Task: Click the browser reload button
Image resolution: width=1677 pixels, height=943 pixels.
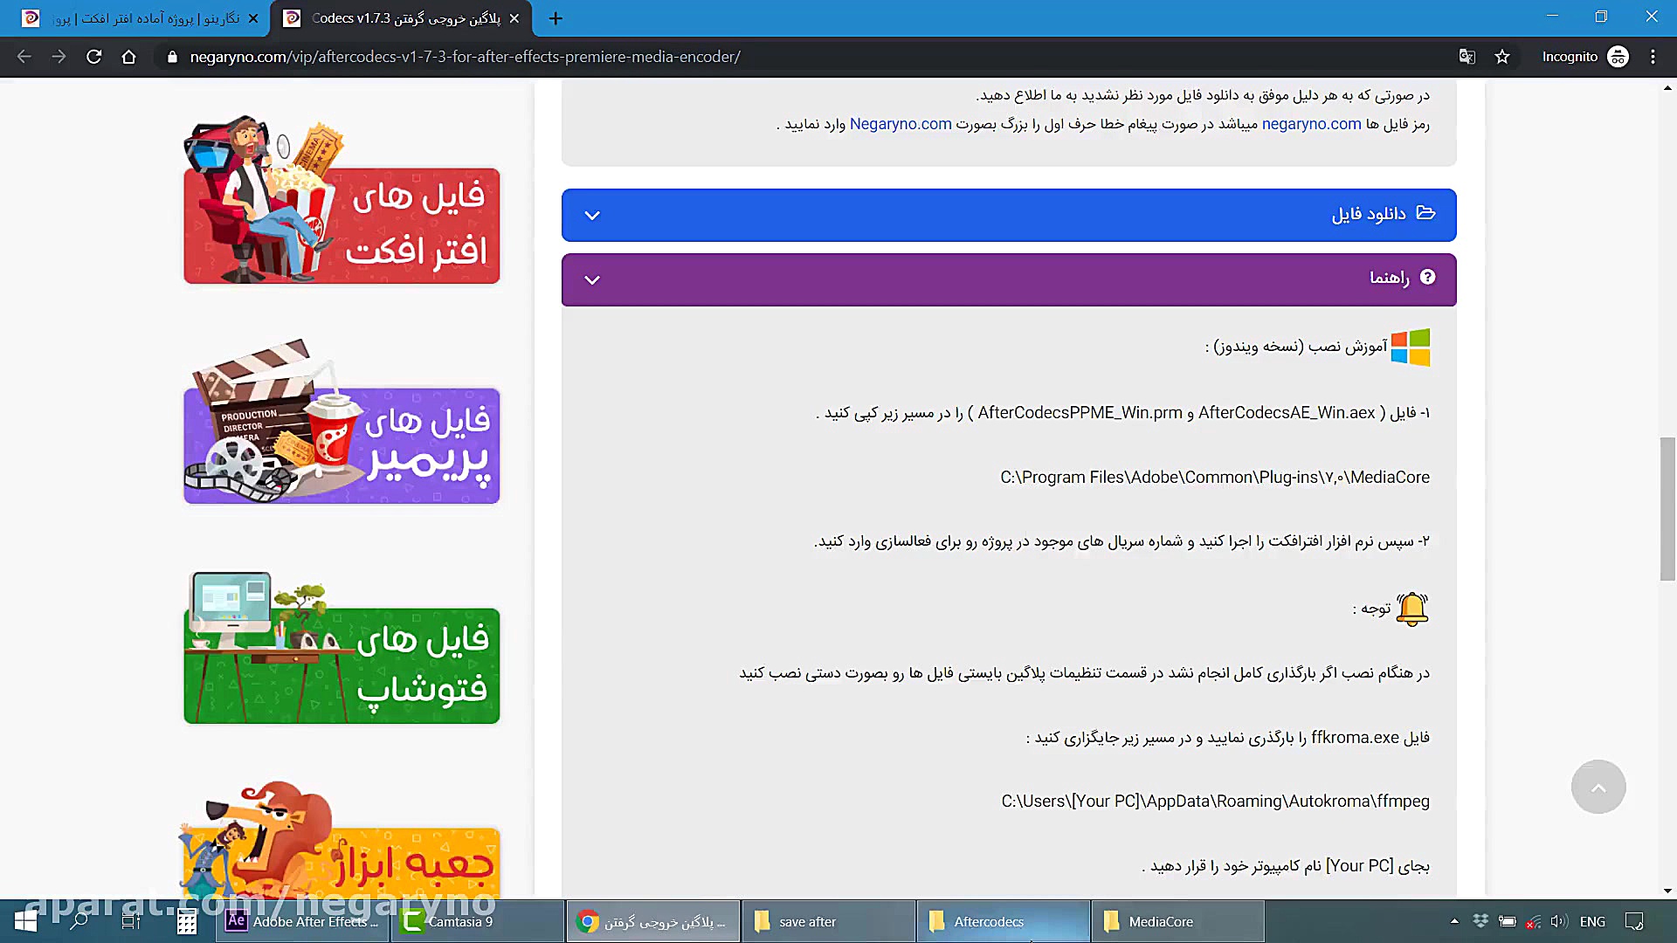Action: [x=93, y=57]
